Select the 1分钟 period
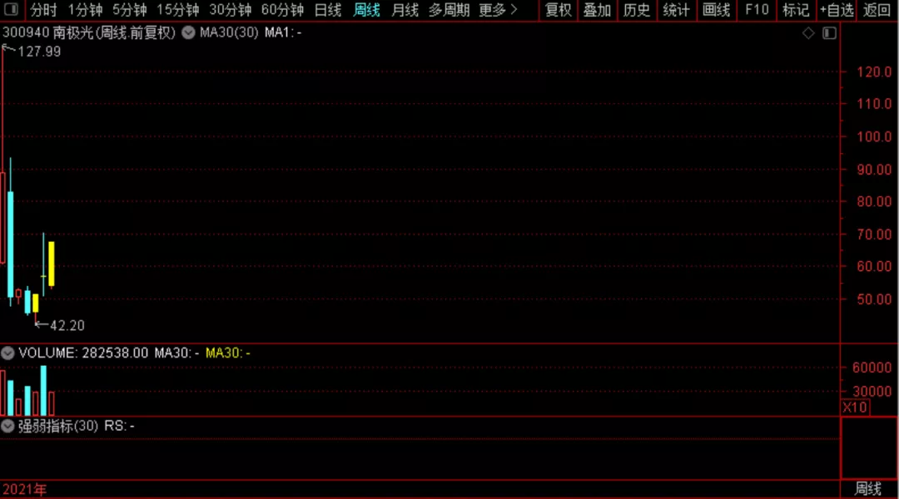The height and width of the screenshot is (499, 899). (x=85, y=10)
